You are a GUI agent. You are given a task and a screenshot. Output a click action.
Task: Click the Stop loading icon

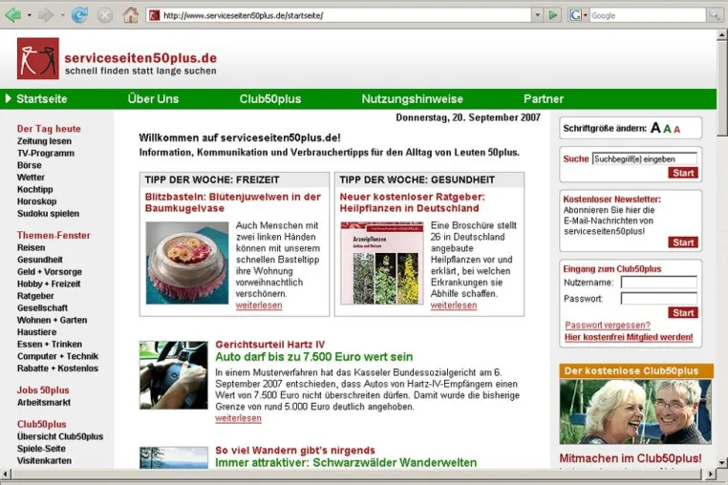tap(105, 15)
